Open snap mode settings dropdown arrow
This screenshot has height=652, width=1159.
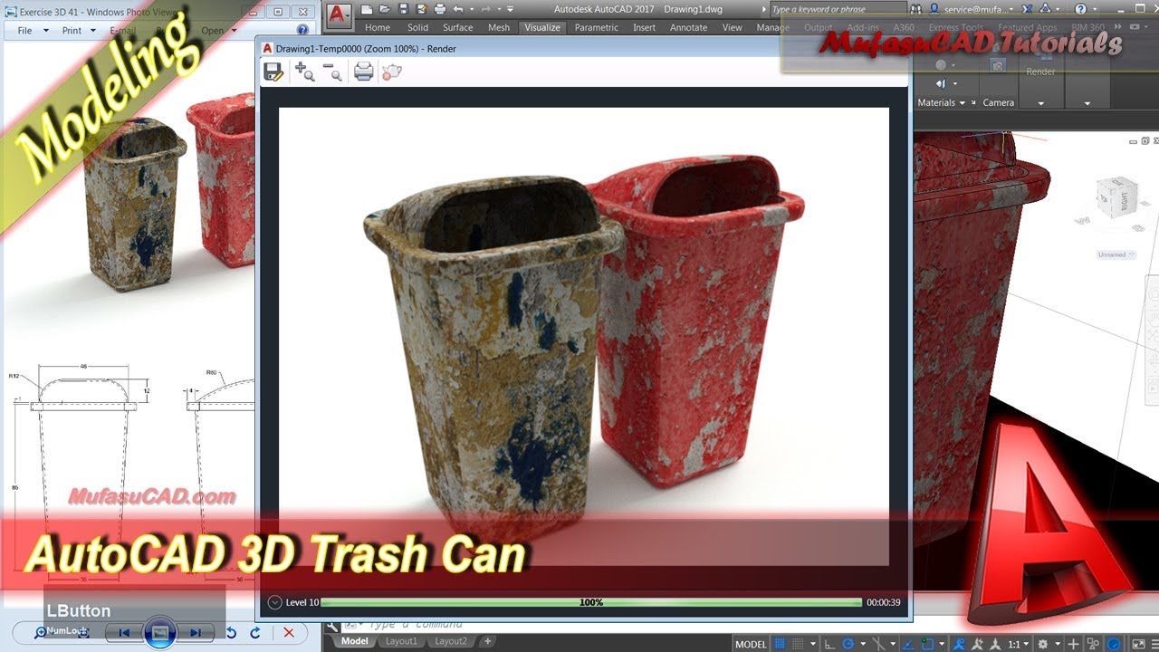(813, 644)
